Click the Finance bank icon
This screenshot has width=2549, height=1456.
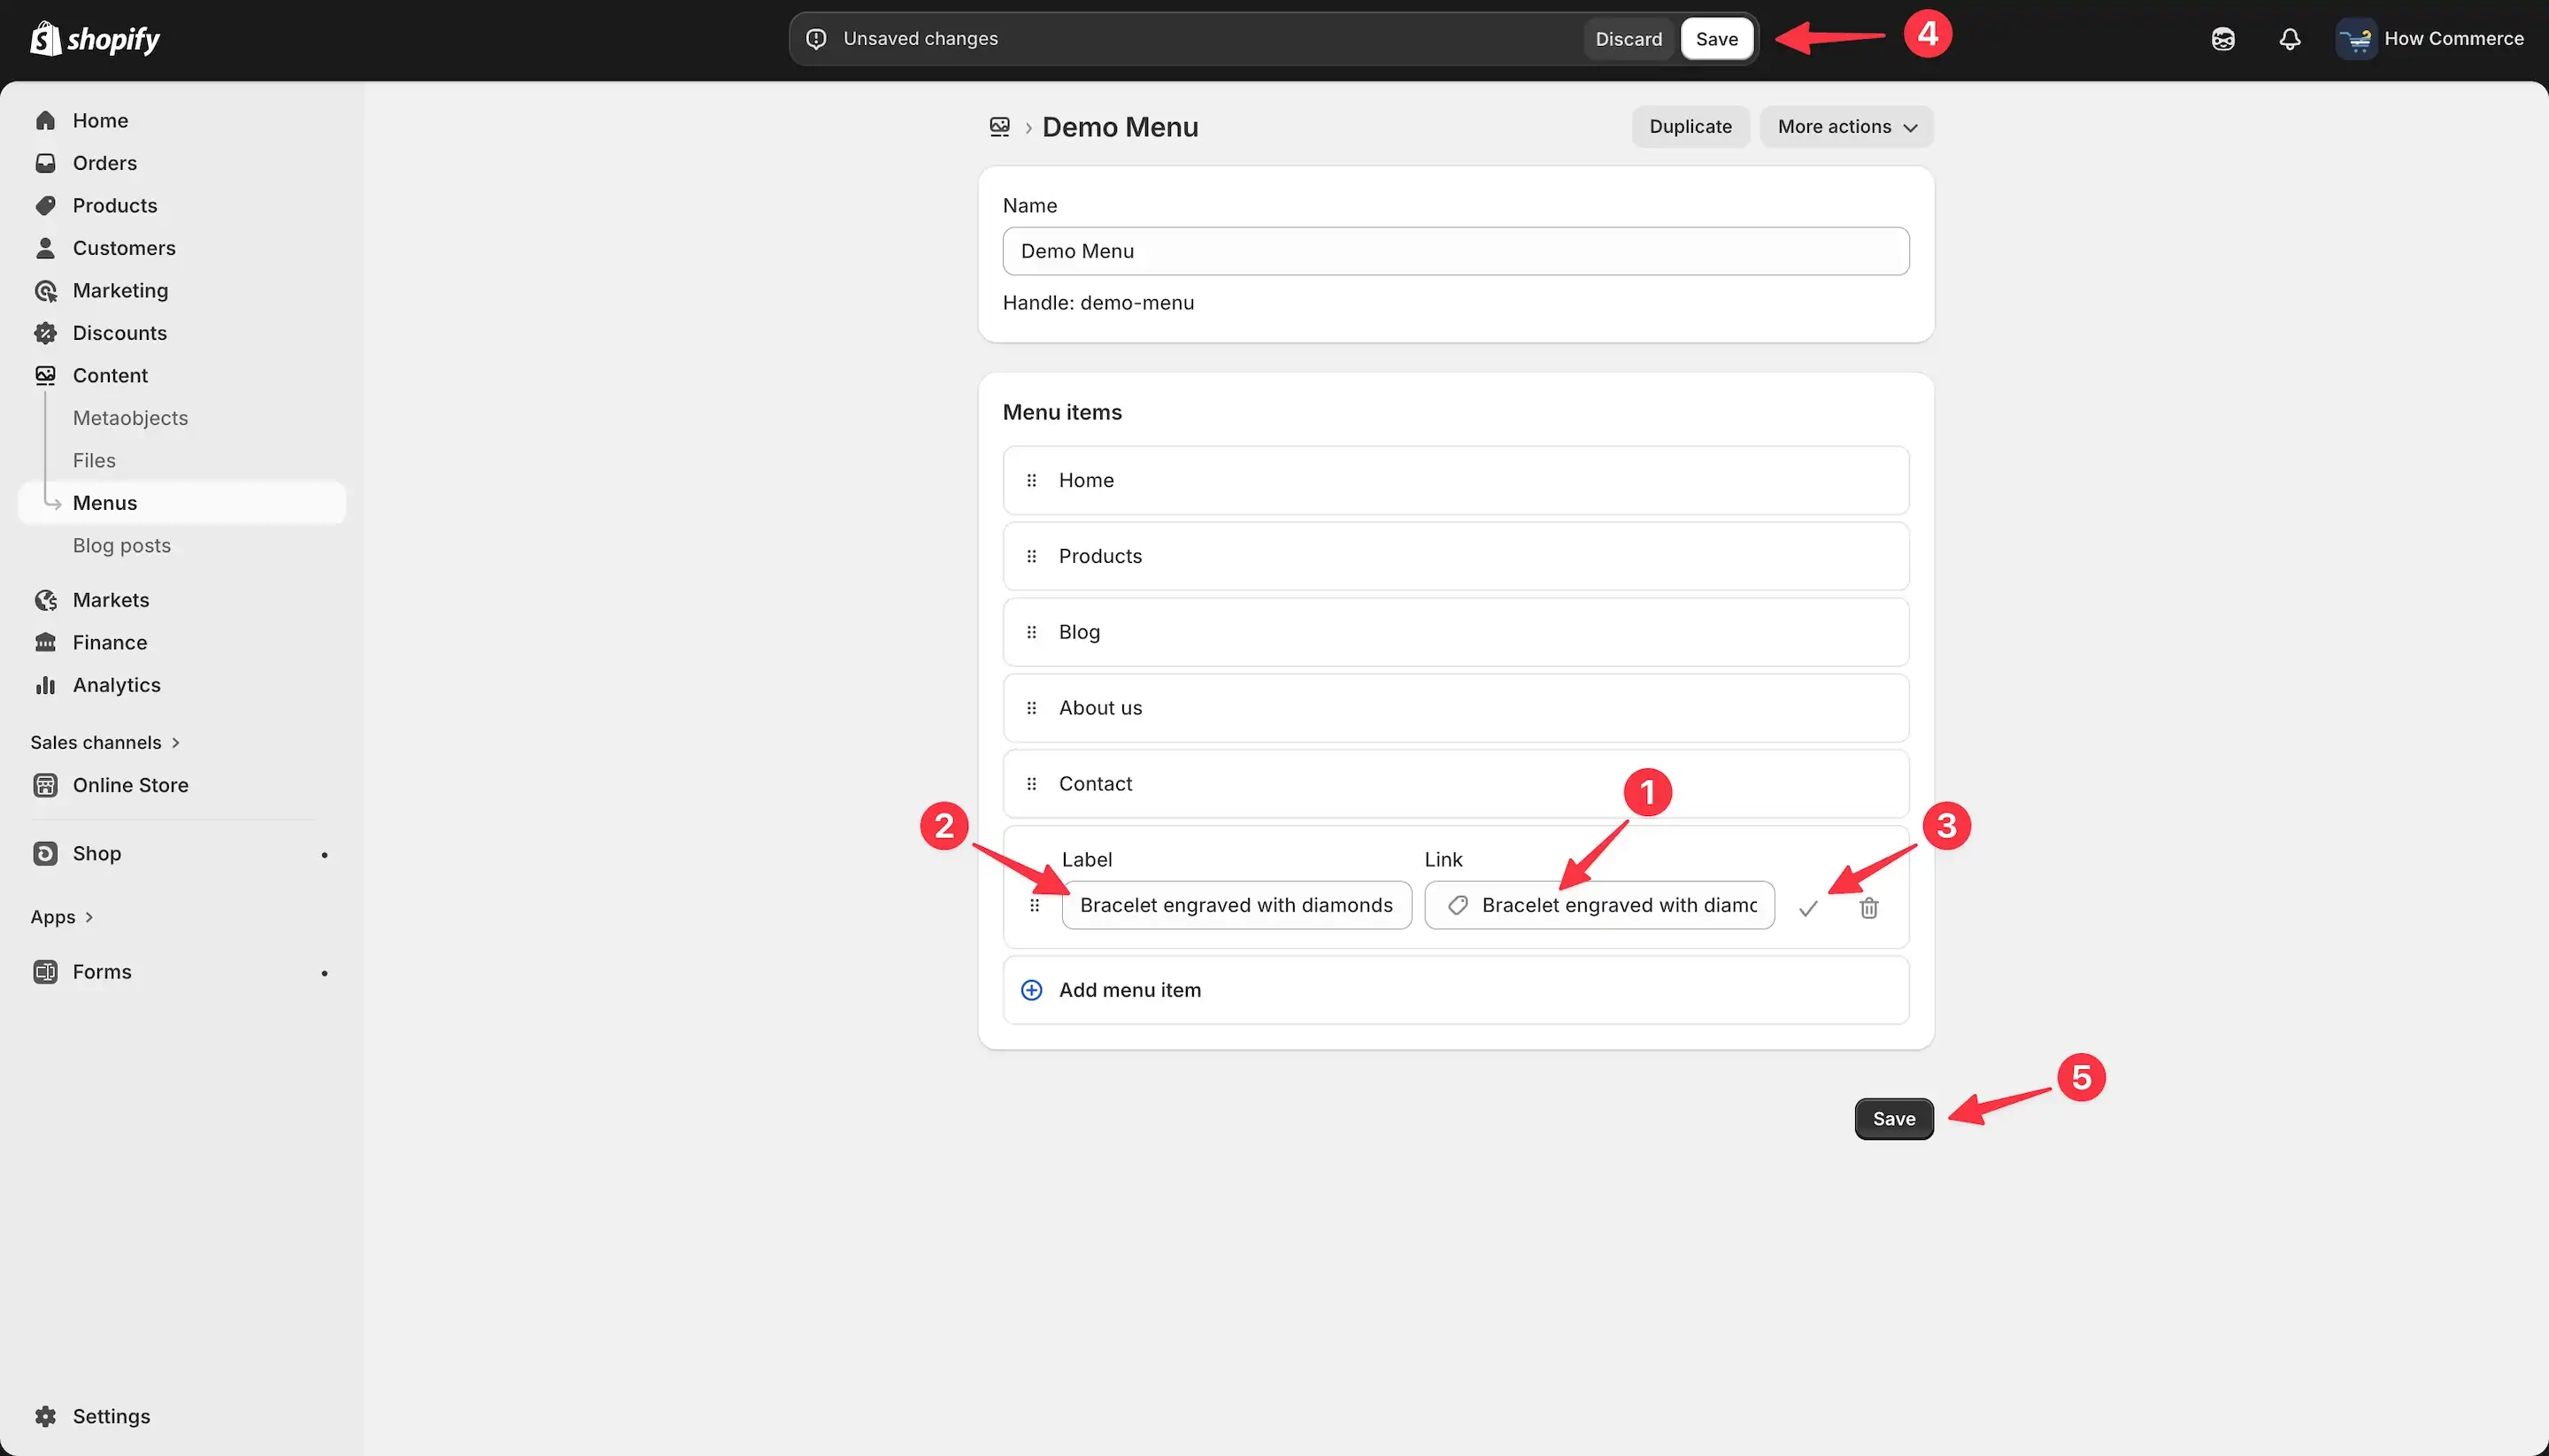(45, 643)
